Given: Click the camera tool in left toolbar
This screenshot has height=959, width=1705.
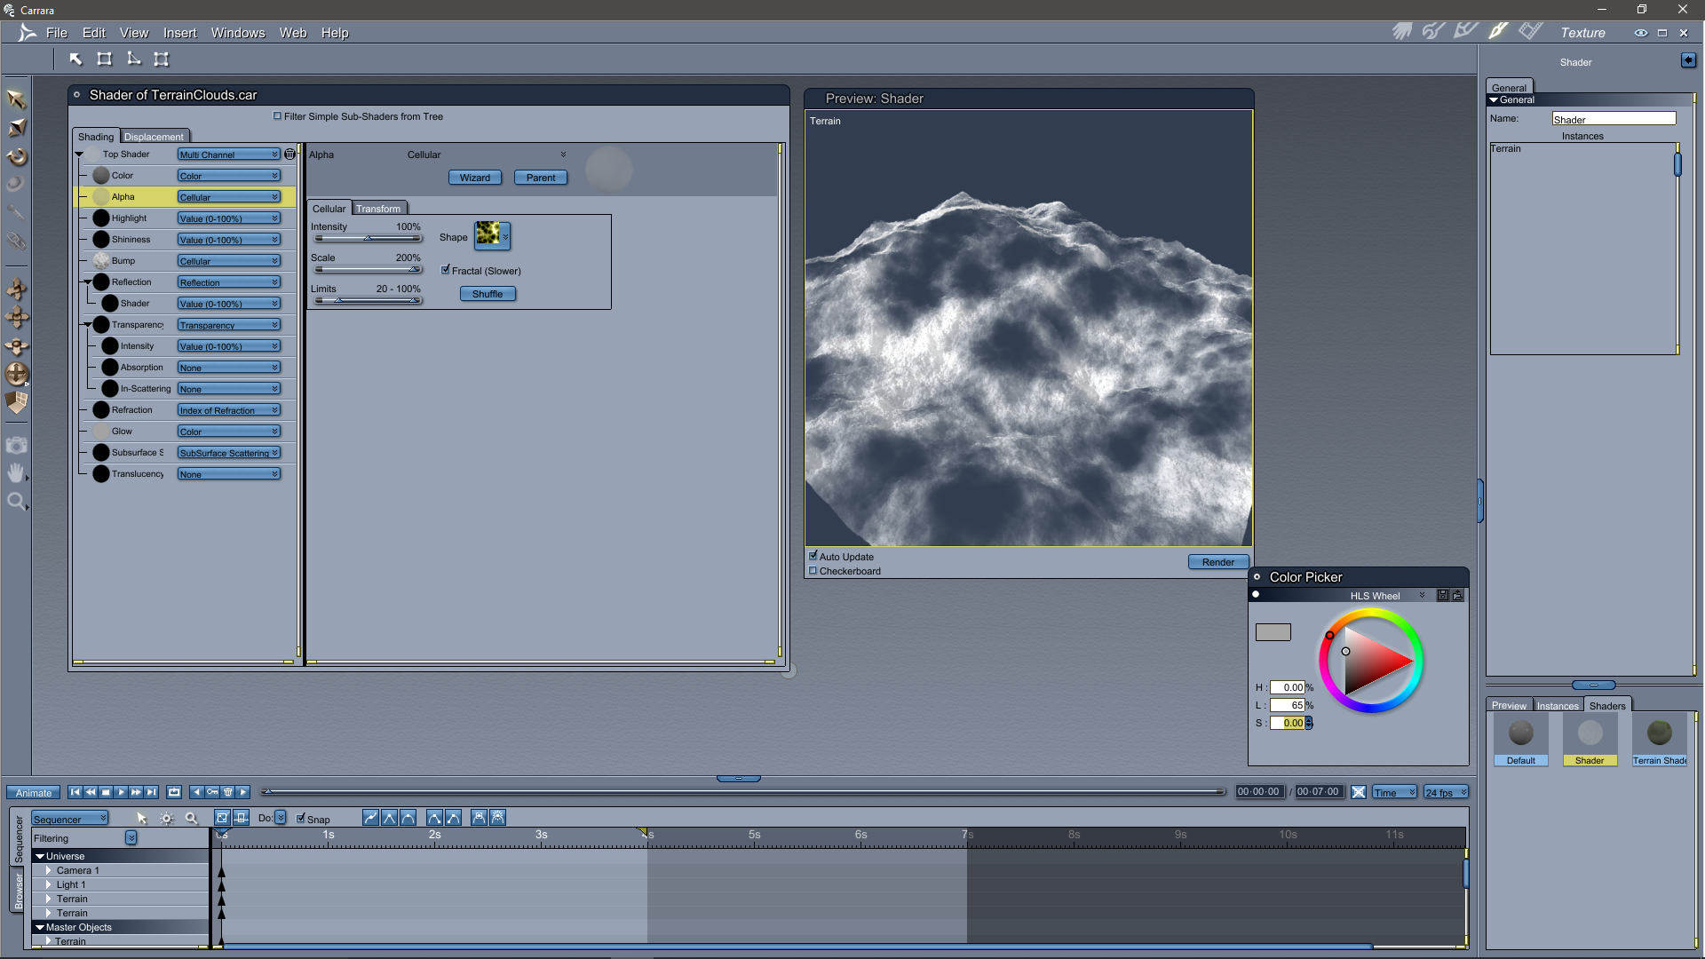Looking at the screenshot, I should click(x=16, y=446).
